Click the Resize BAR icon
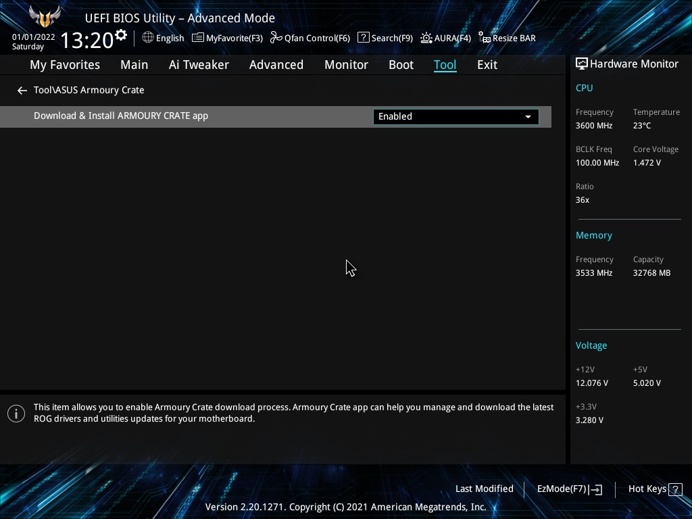 [484, 38]
